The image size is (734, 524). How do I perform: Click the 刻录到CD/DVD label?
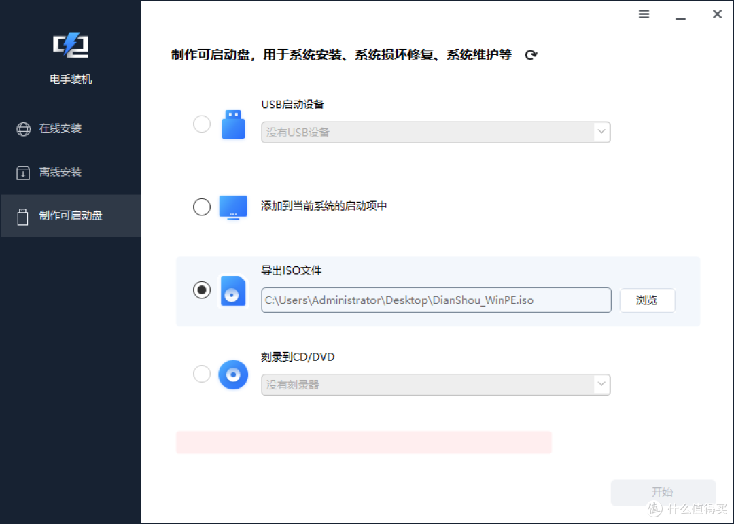[298, 357]
